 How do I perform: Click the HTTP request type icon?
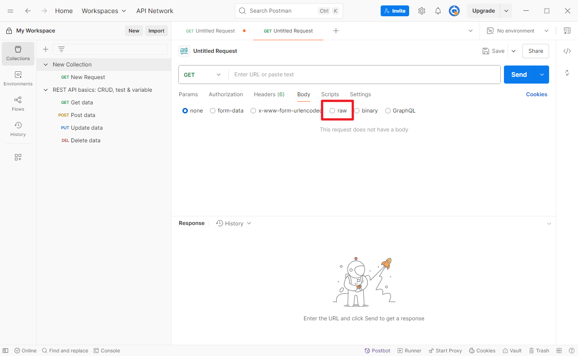(x=184, y=51)
